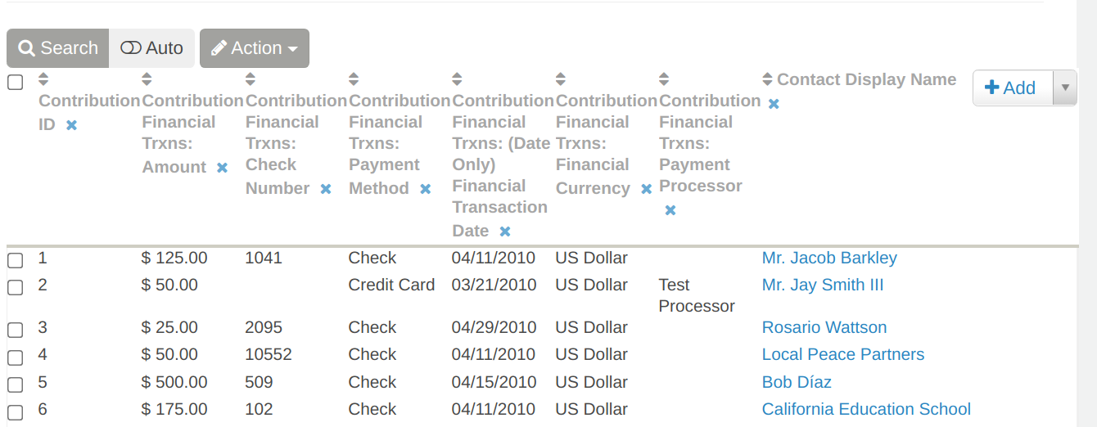Viewport: 1097px width, 427px height.
Task: Toggle the Auto search switch
Action: 151,48
